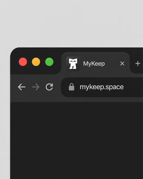This screenshot has width=143, height=179.
Task: Click the MyKeep castle favicon
Action: 73,64
